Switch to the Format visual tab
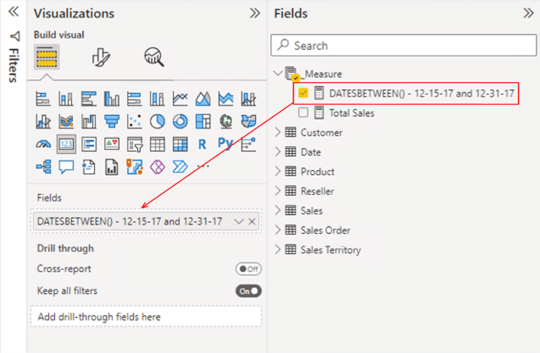Viewport: 540px width, 353px height. [x=100, y=57]
